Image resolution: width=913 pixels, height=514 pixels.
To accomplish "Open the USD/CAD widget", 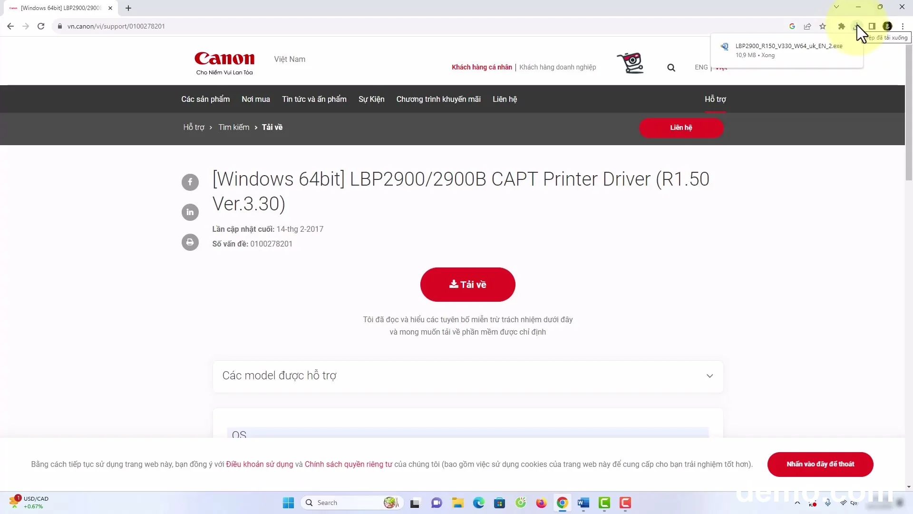I will click(29, 502).
